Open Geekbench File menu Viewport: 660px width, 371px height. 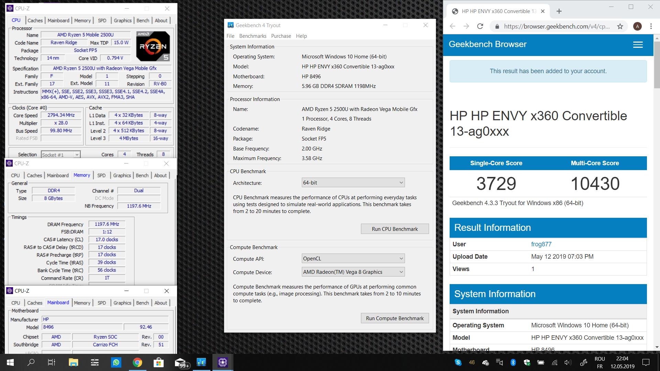click(230, 36)
